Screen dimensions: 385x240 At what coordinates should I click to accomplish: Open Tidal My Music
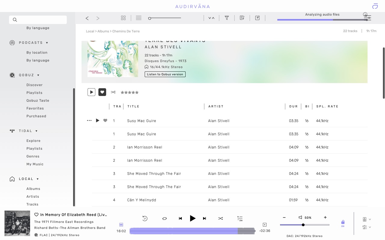click(x=35, y=164)
